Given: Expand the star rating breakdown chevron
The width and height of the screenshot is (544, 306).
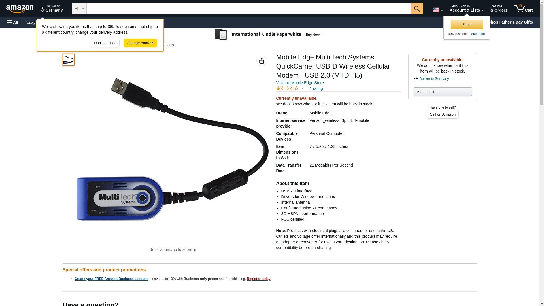Looking at the screenshot, I should pyautogui.click(x=302, y=88).
